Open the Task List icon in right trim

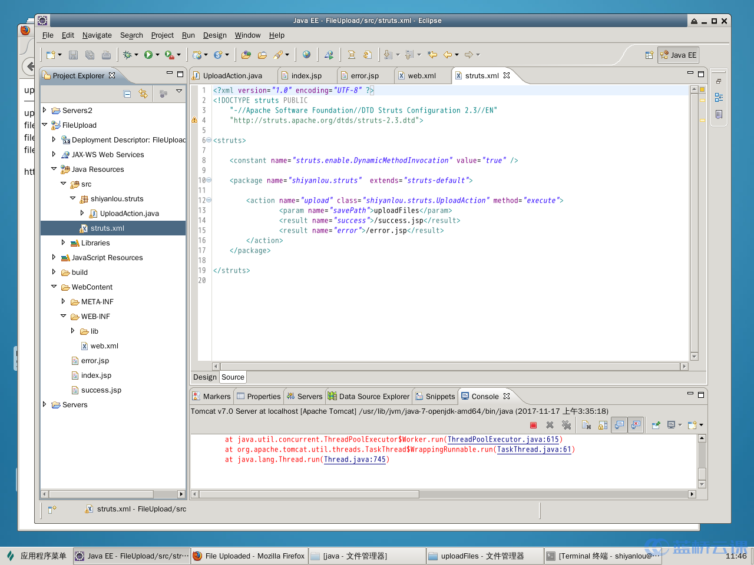click(719, 114)
